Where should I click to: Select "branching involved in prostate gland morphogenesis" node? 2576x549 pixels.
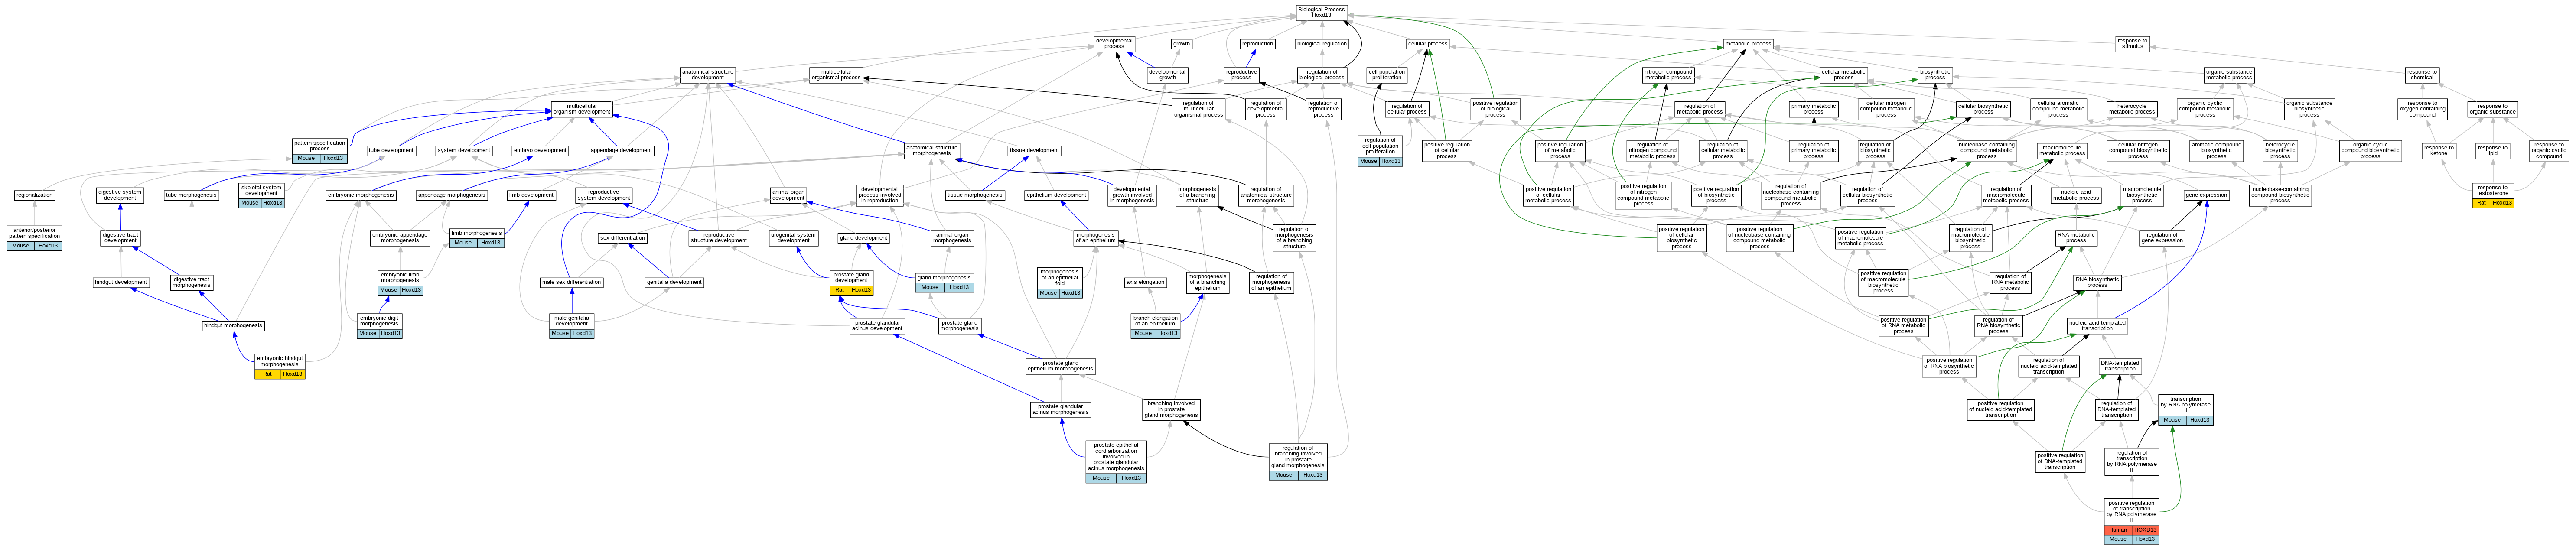(1171, 410)
